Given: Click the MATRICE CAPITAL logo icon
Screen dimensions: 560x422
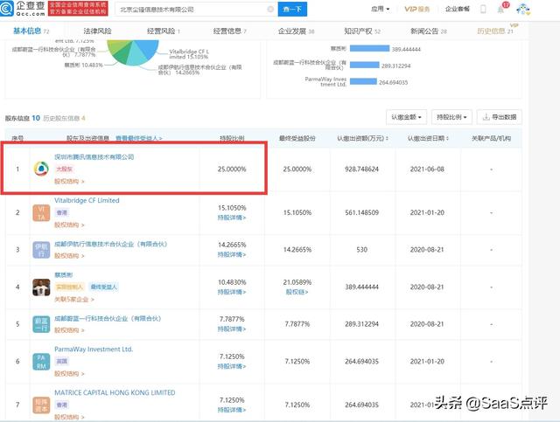Looking at the screenshot, I should [x=41, y=405].
